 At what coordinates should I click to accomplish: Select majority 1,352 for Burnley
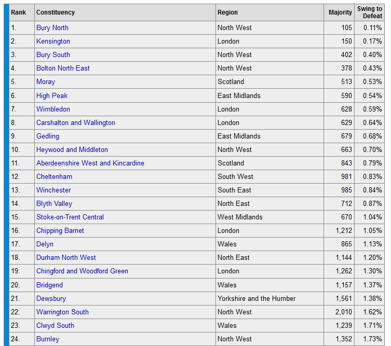(x=344, y=339)
